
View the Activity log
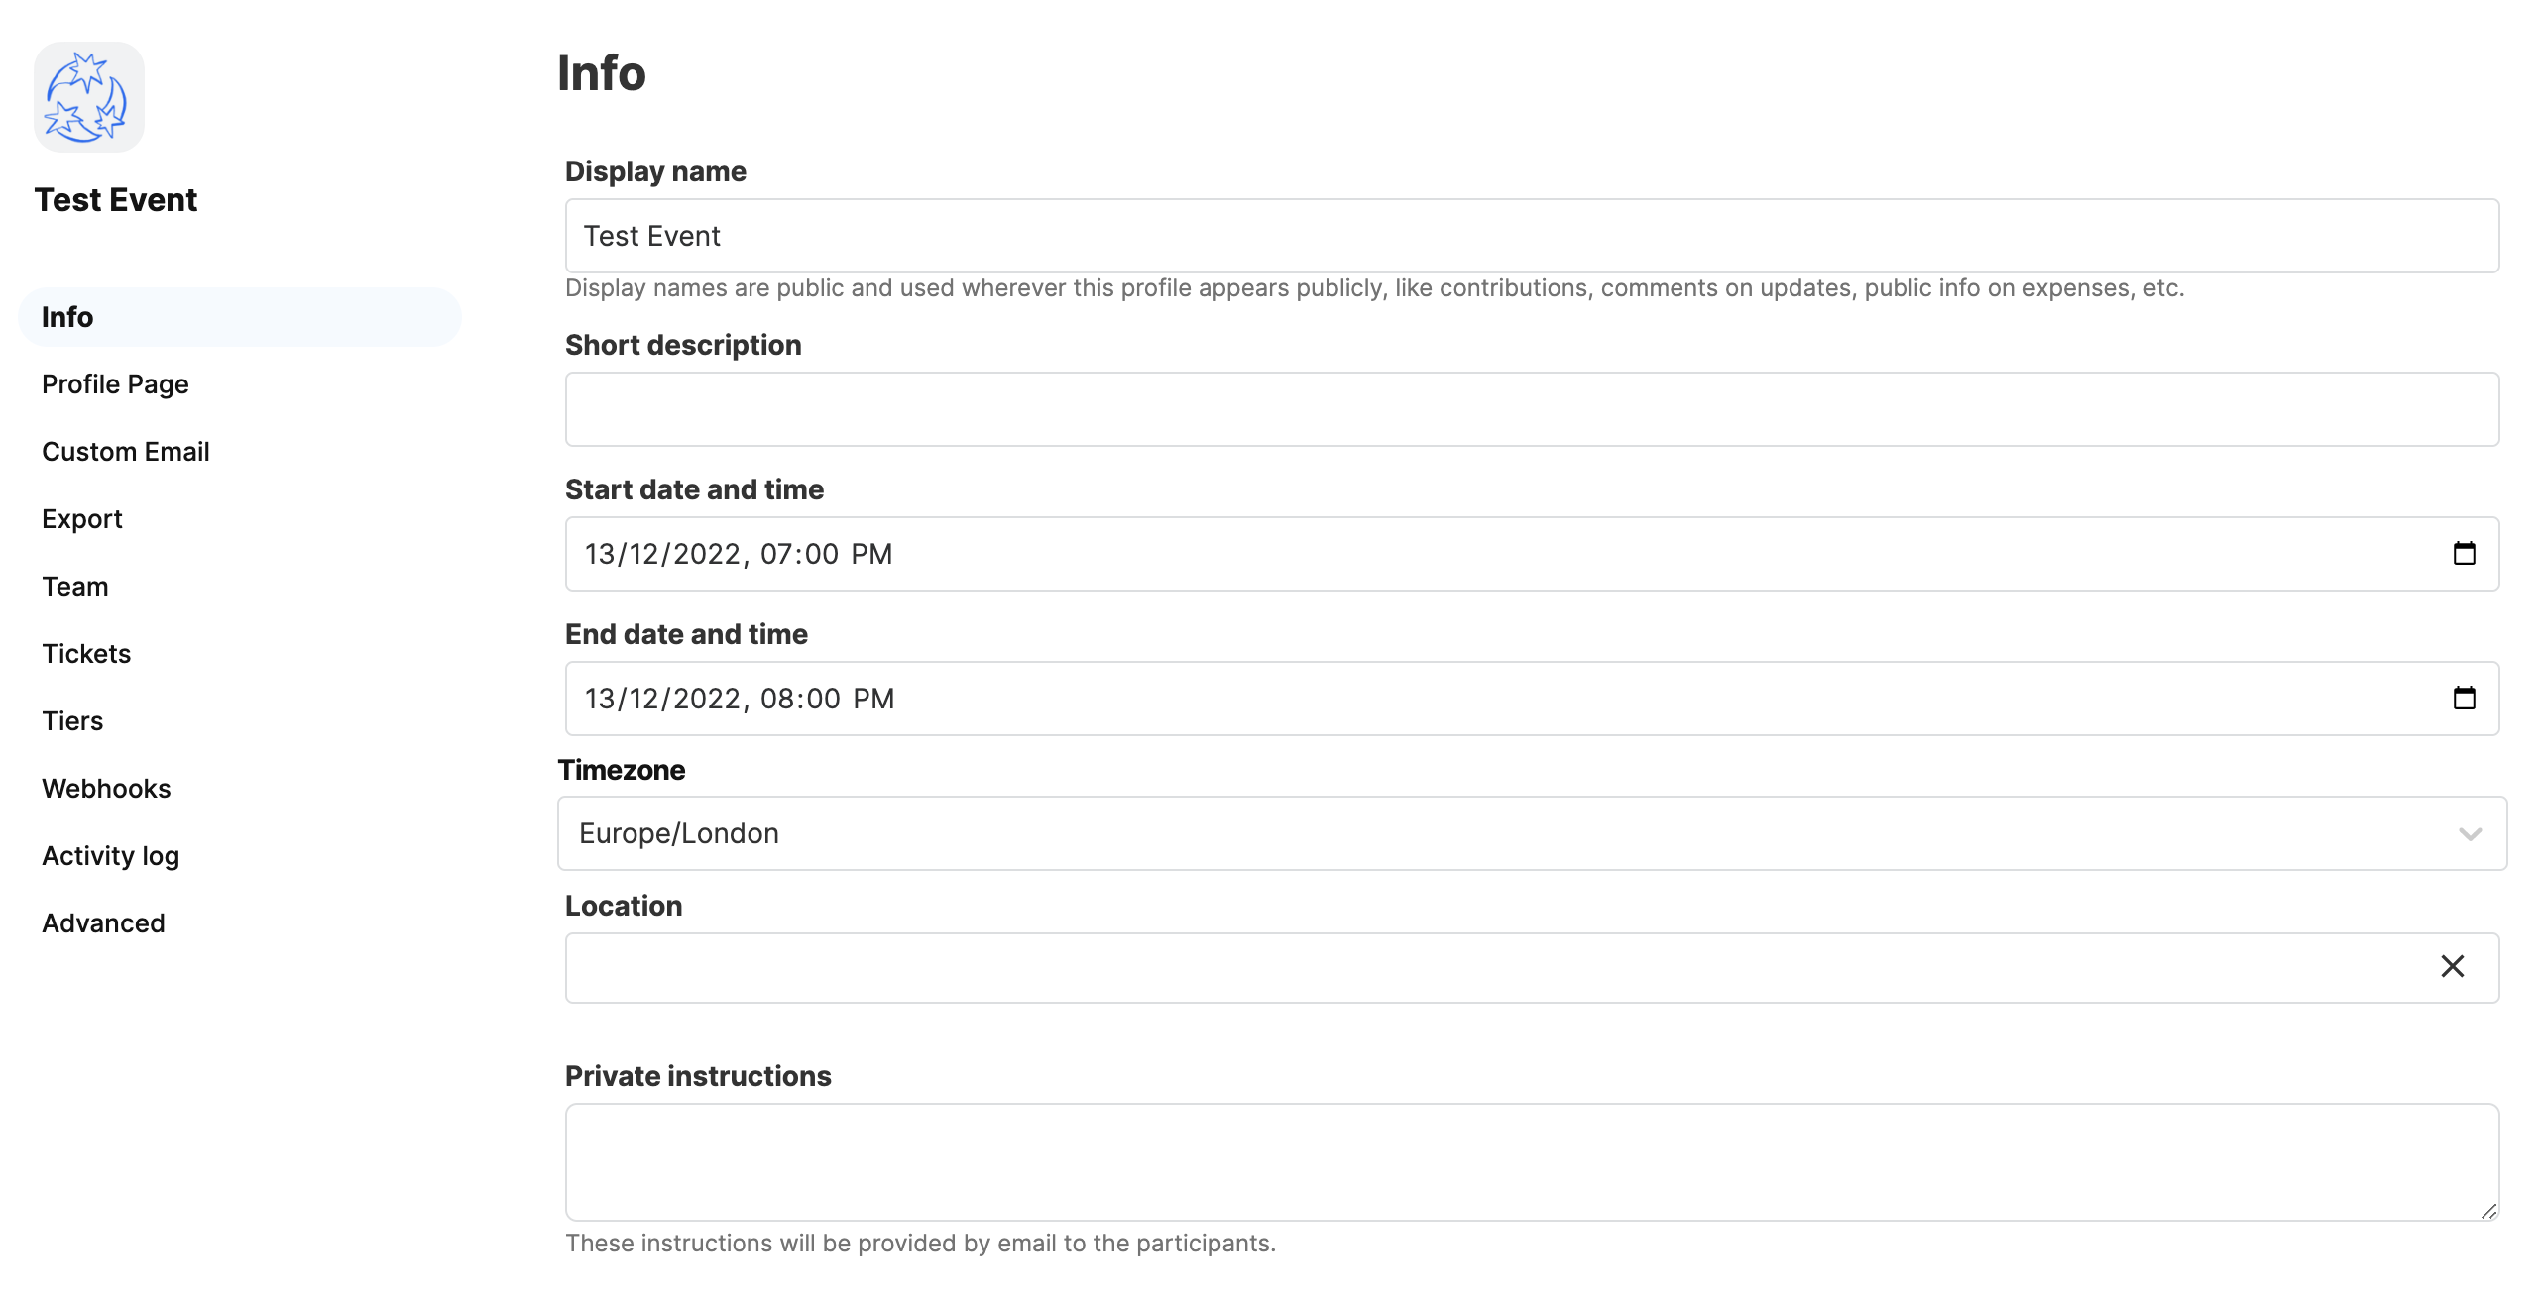point(110,856)
